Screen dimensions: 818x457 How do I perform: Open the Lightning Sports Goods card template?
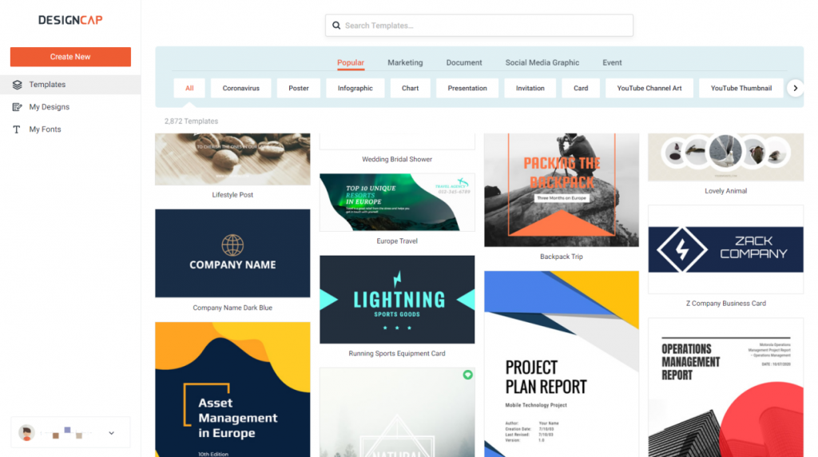(x=397, y=300)
